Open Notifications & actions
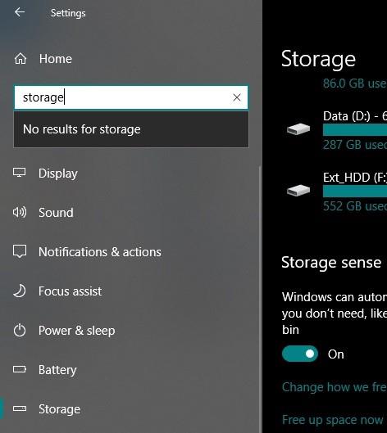 coord(99,252)
